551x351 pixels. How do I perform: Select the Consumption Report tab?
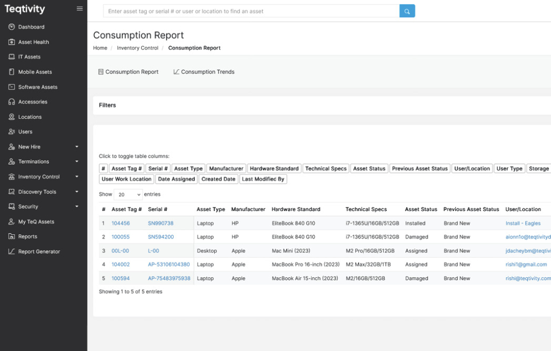129,72
